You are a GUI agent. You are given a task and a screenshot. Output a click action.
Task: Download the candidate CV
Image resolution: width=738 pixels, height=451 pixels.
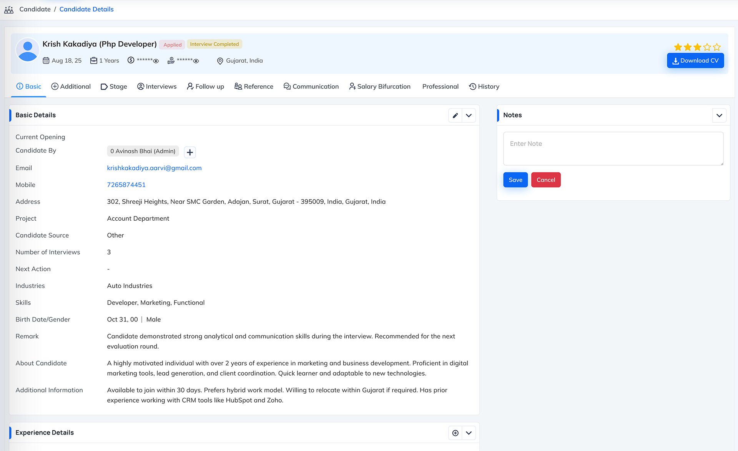695,61
